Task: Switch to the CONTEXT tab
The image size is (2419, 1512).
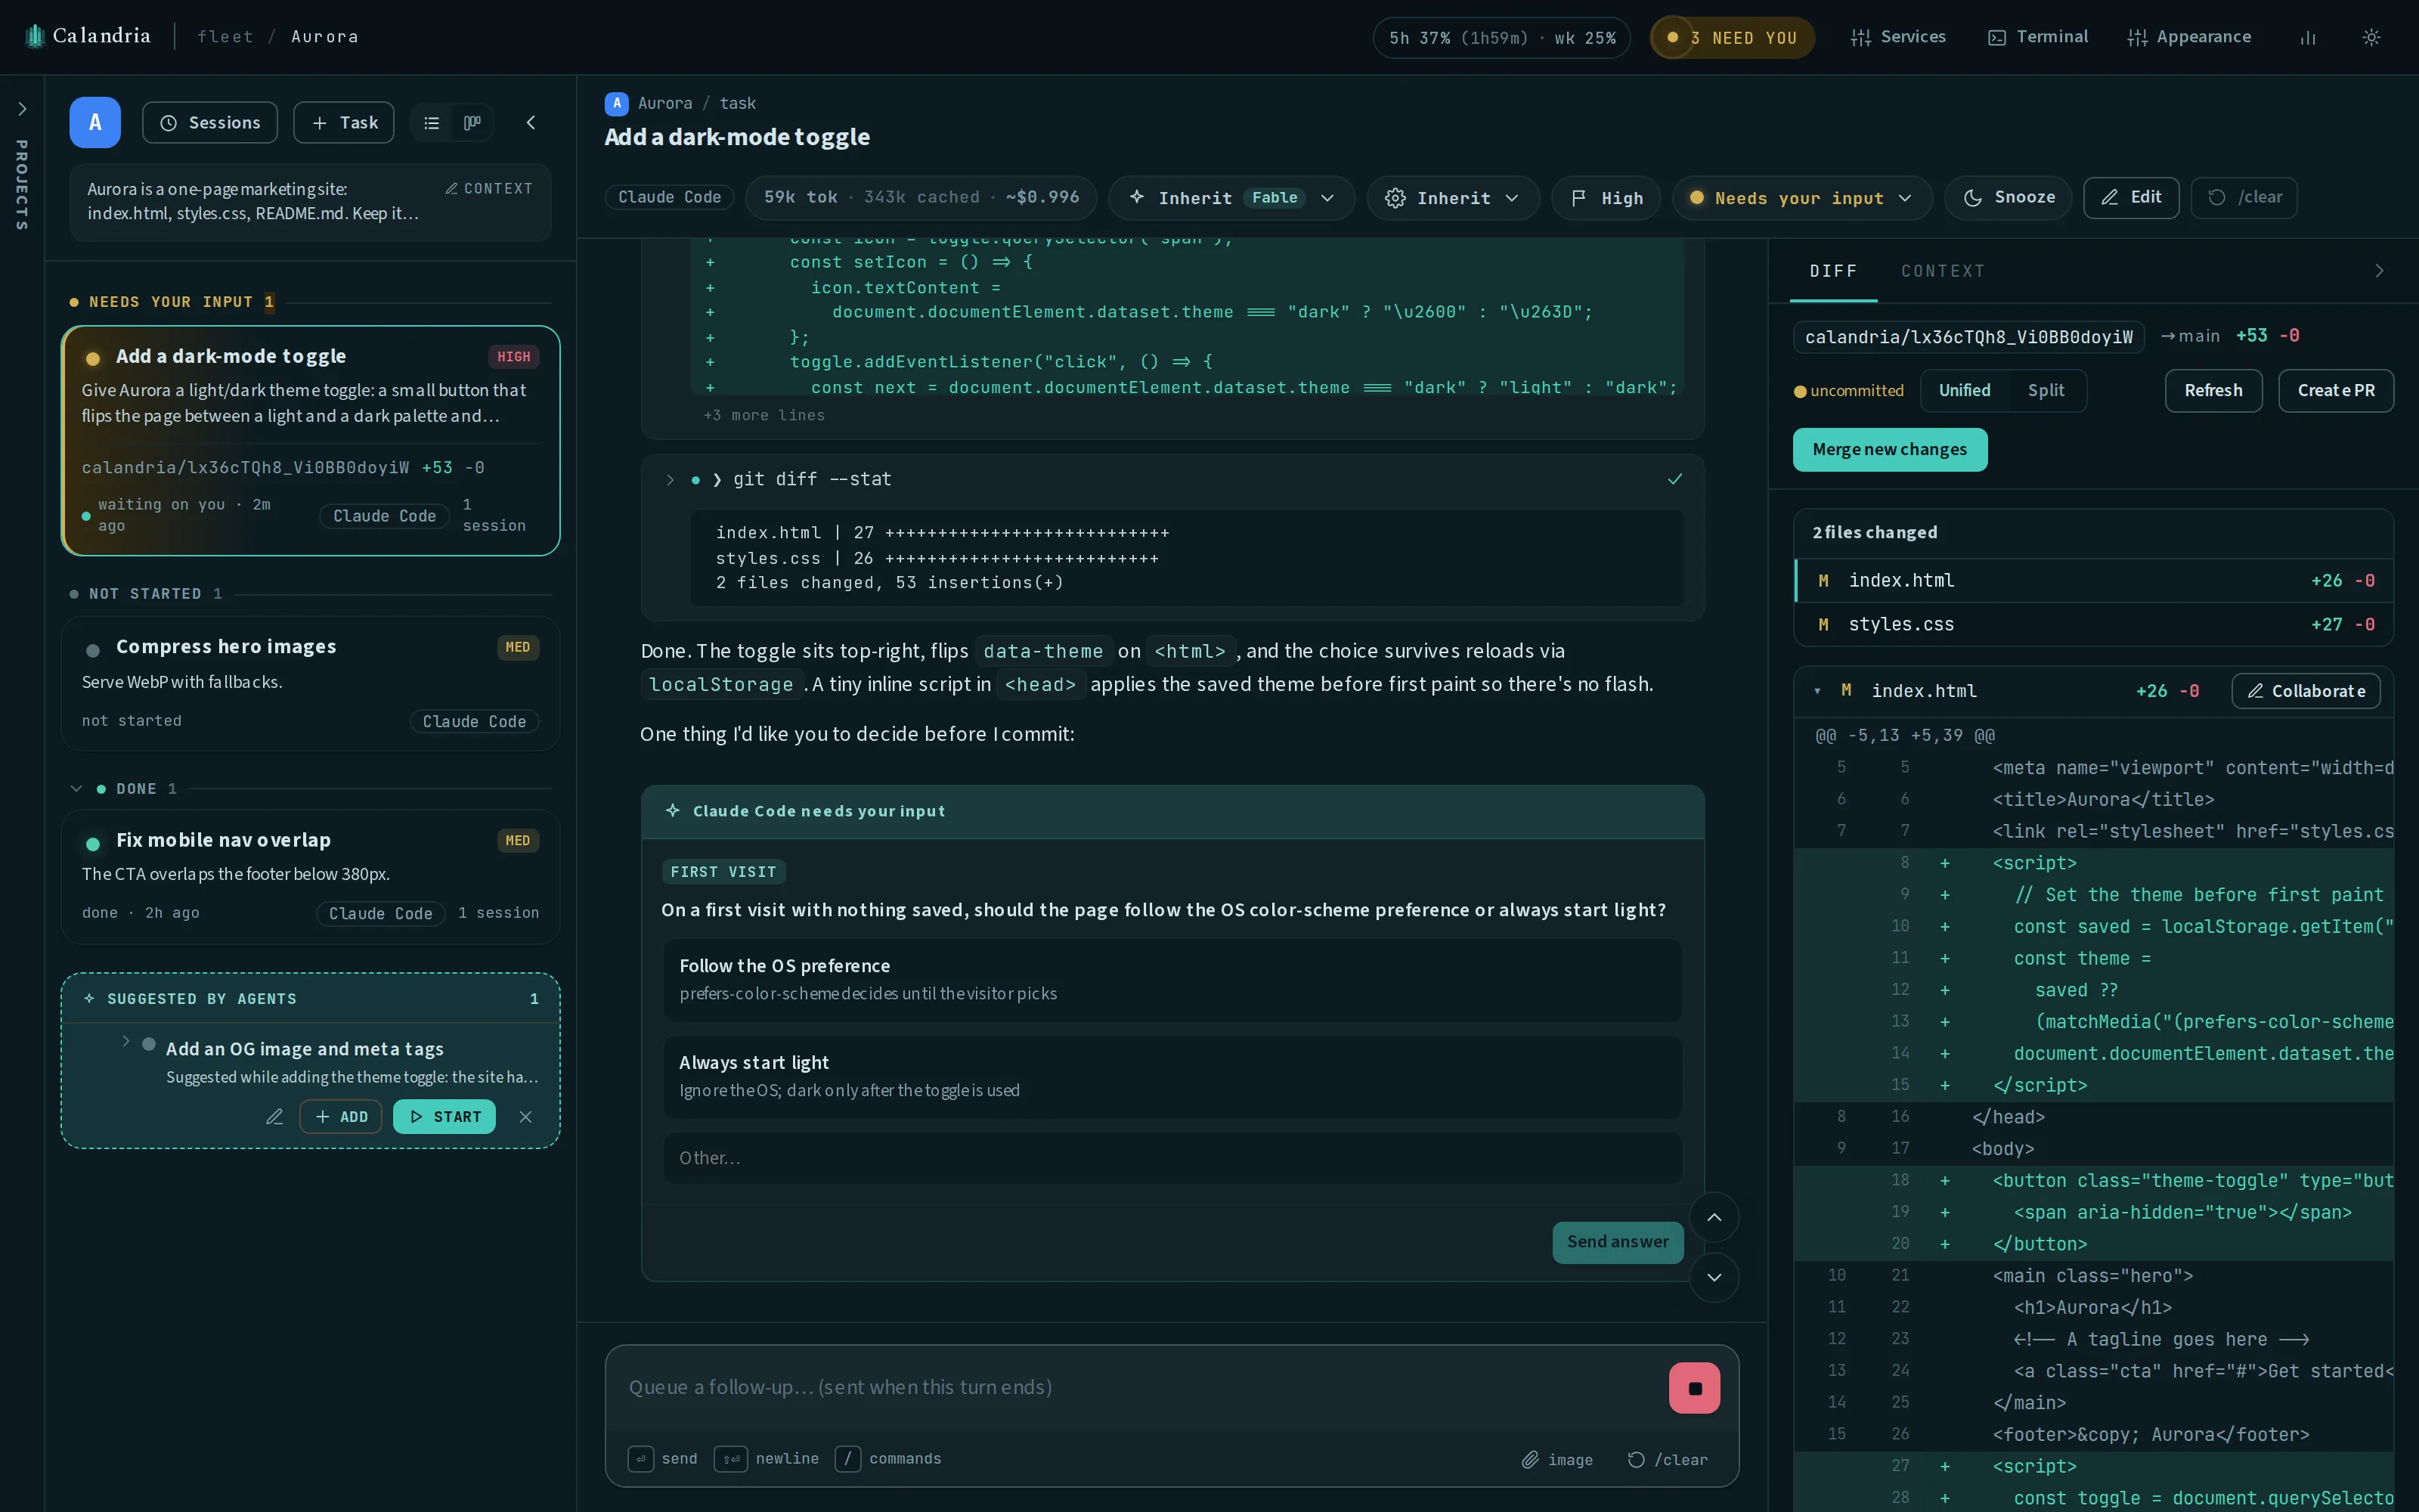Action: 1942,271
